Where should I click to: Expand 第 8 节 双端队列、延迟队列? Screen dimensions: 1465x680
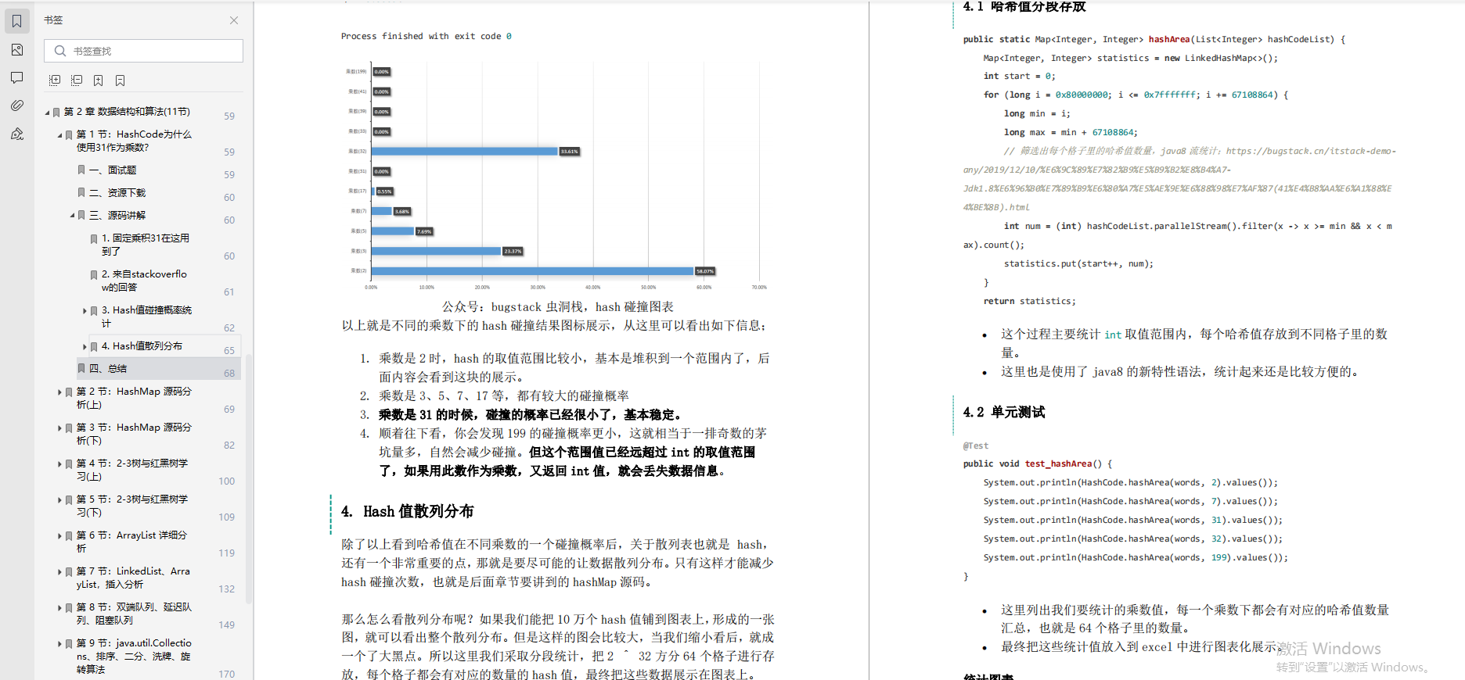(59, 608)
